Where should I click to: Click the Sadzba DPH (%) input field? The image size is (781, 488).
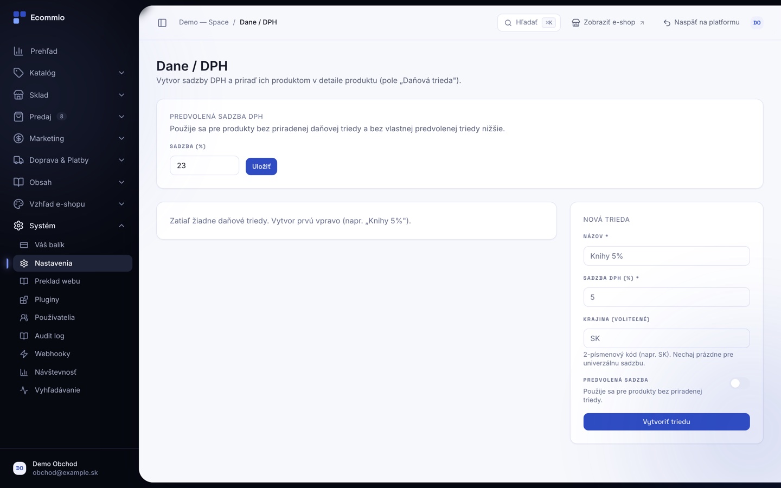click(667, 297)
